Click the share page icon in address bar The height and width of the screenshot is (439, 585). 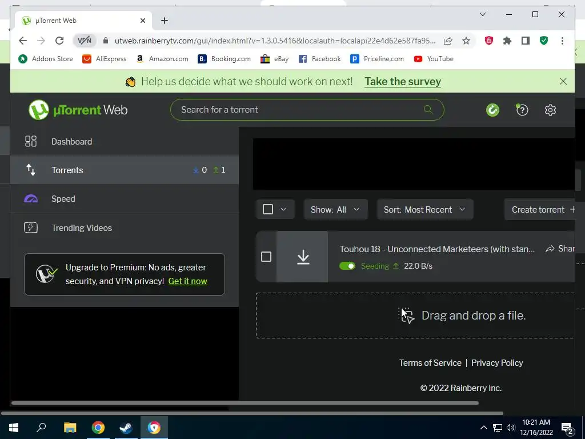click(448, 41)
